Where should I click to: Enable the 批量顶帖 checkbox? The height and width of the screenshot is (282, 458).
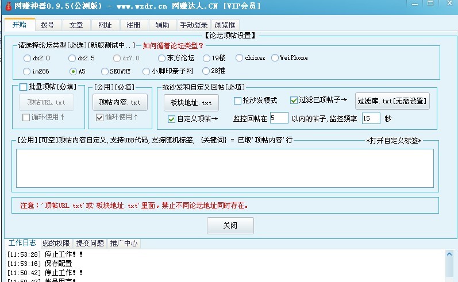pos(24,87)
